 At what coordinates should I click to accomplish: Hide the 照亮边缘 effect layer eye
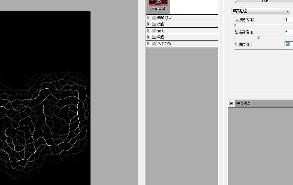pyautogui.click(x=231, y=103)
